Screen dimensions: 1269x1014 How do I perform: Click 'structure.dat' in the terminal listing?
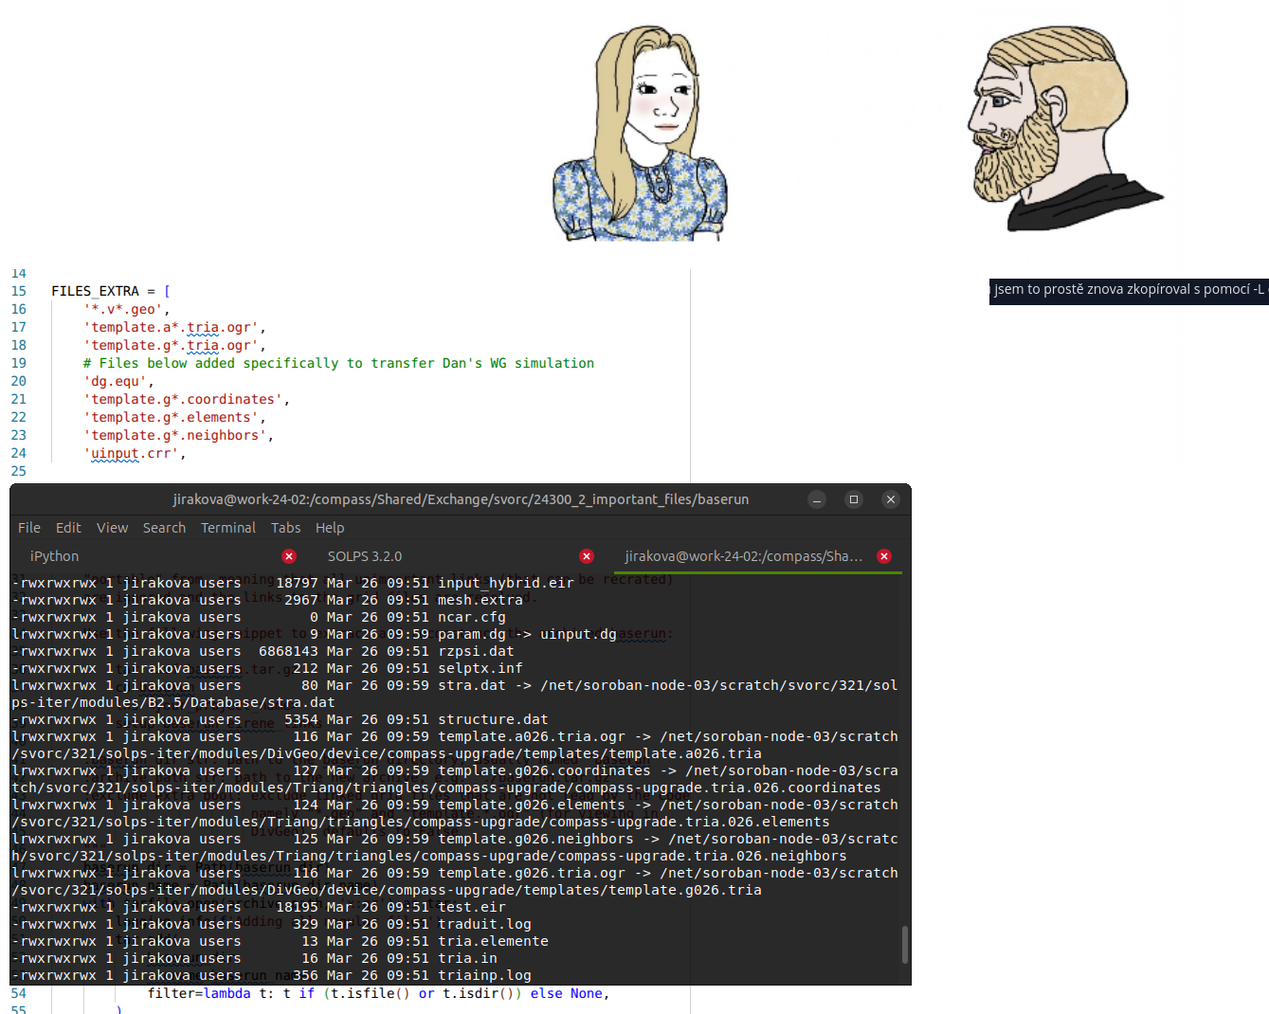click(493, 719)
